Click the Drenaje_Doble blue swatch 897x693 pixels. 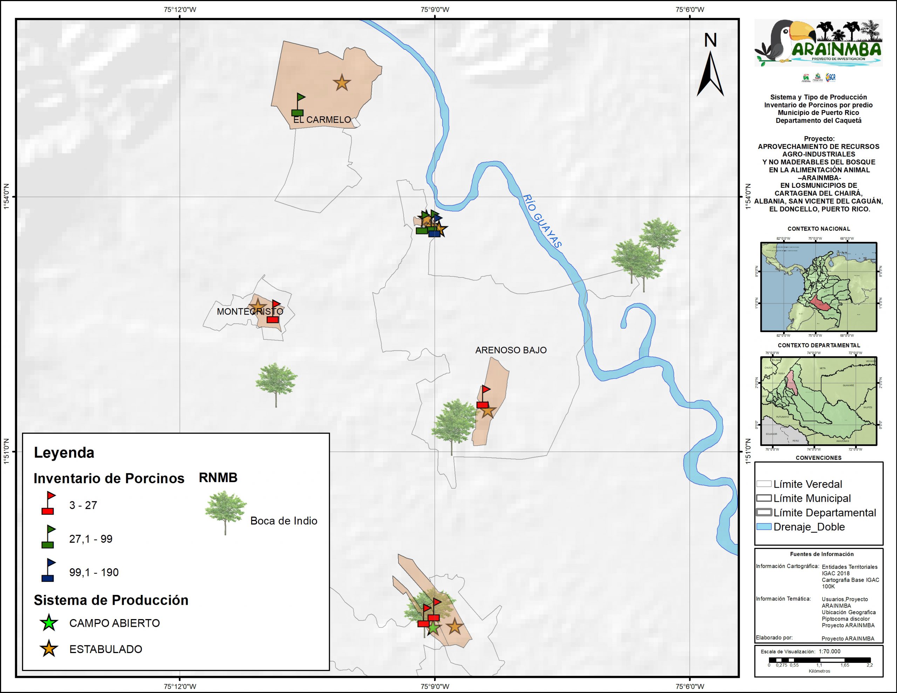click(x=764, y=527)
